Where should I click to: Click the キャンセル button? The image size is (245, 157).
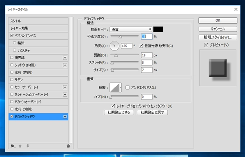[x=218, y=29]
